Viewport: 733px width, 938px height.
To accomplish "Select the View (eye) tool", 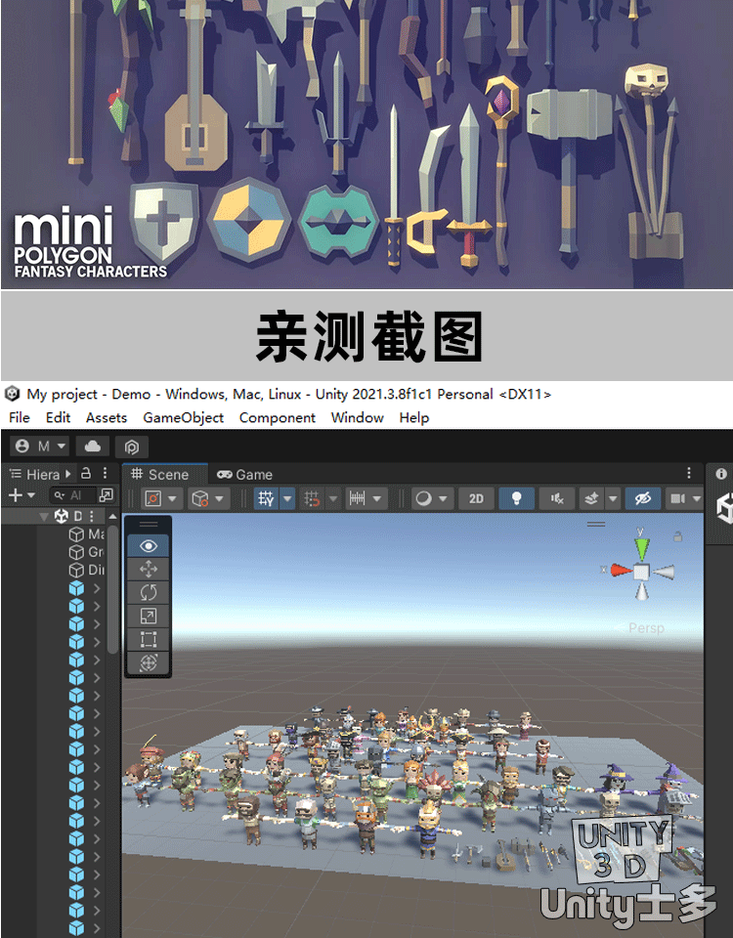I will click(x=148, y=545).
